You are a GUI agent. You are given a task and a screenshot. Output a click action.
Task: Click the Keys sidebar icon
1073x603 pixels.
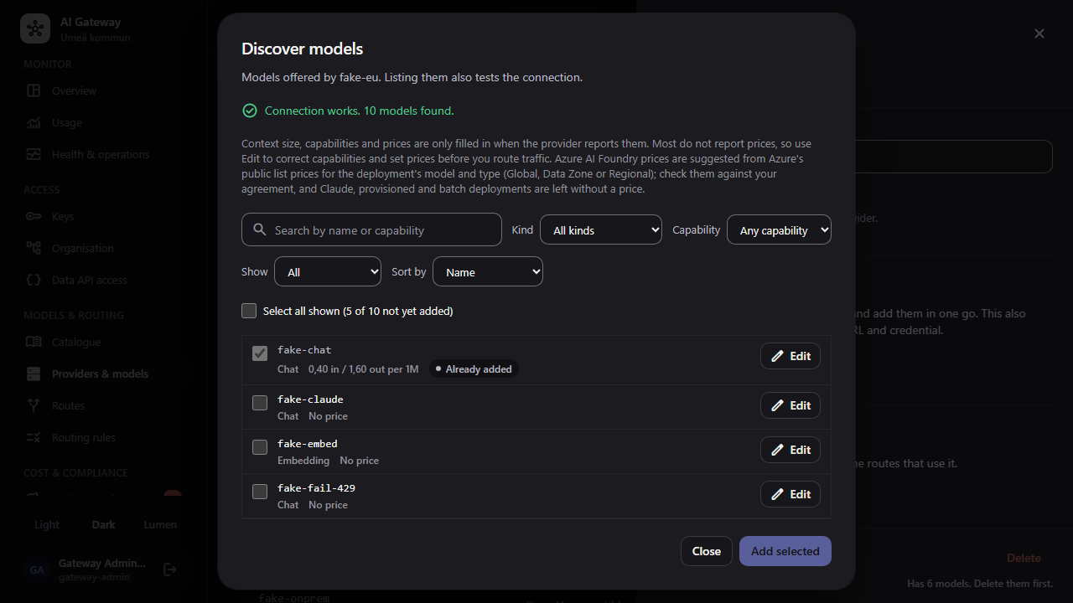(x=34, y=216)
